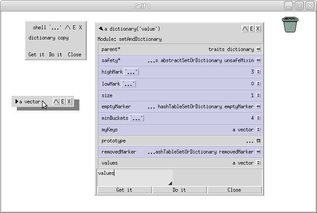Click the '...' button next to minBuckets
This screenshot has height=213, width=317.
137,118
